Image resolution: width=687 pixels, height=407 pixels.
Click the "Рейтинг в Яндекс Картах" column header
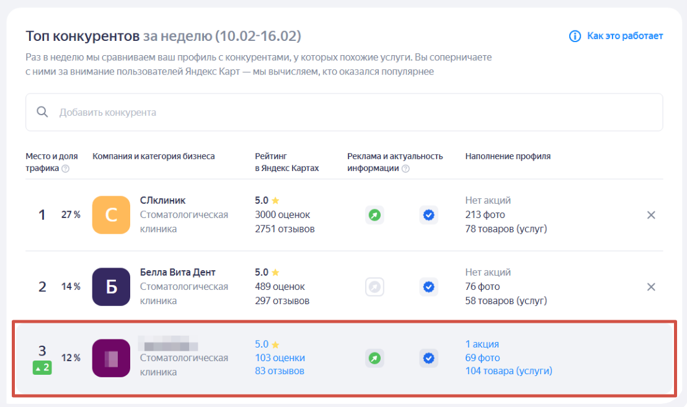pyautogui.click(x=287, y=162)
